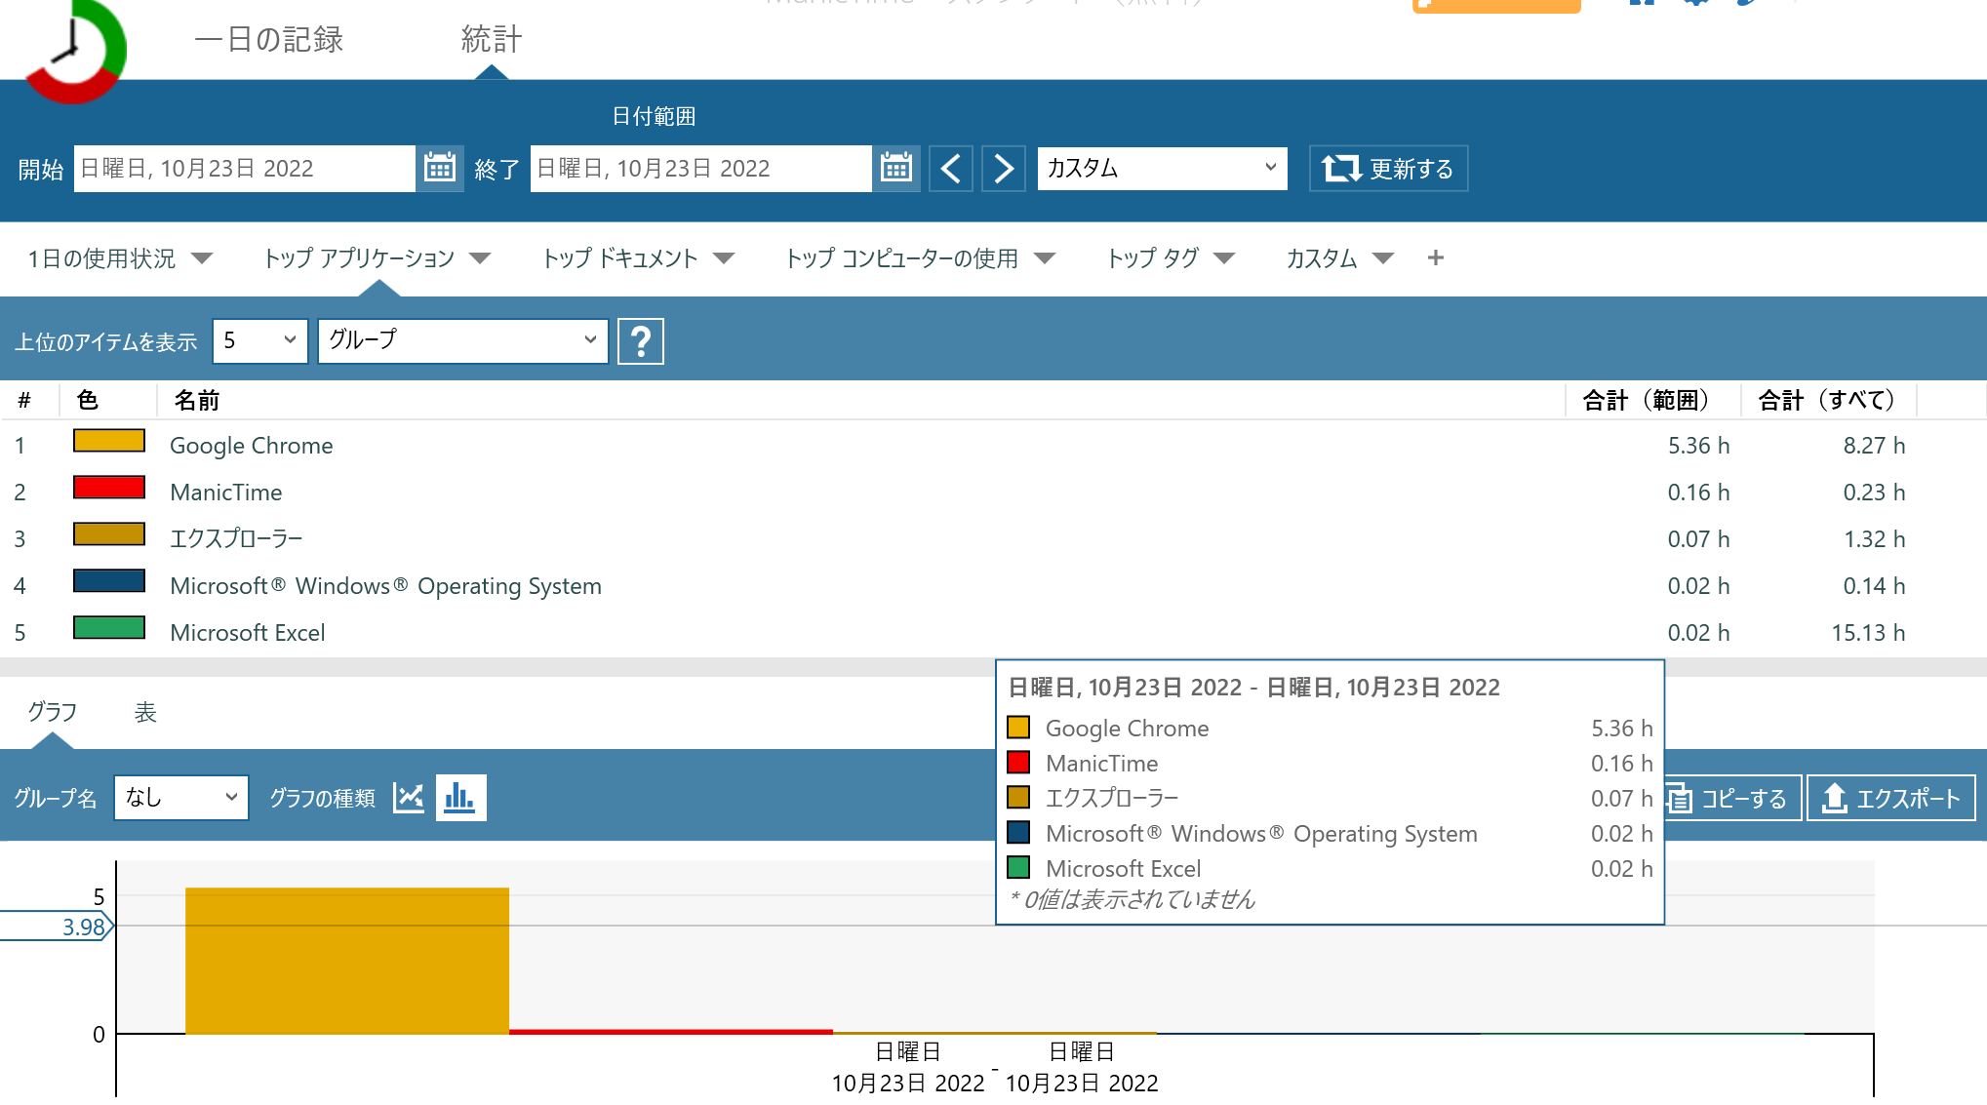Viewport: 1987px width, 1105px height.
Task: Open the グループ名 なし dropdown
Action: [x=181, y=798]
